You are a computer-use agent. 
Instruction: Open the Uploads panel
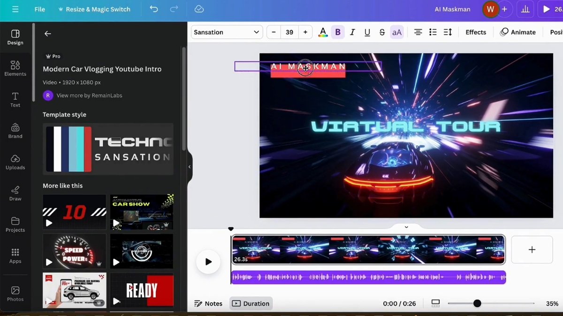point(15,162)
